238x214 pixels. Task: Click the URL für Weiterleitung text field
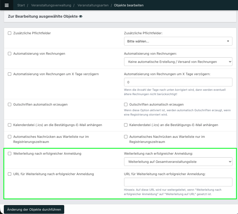[178, 182]
